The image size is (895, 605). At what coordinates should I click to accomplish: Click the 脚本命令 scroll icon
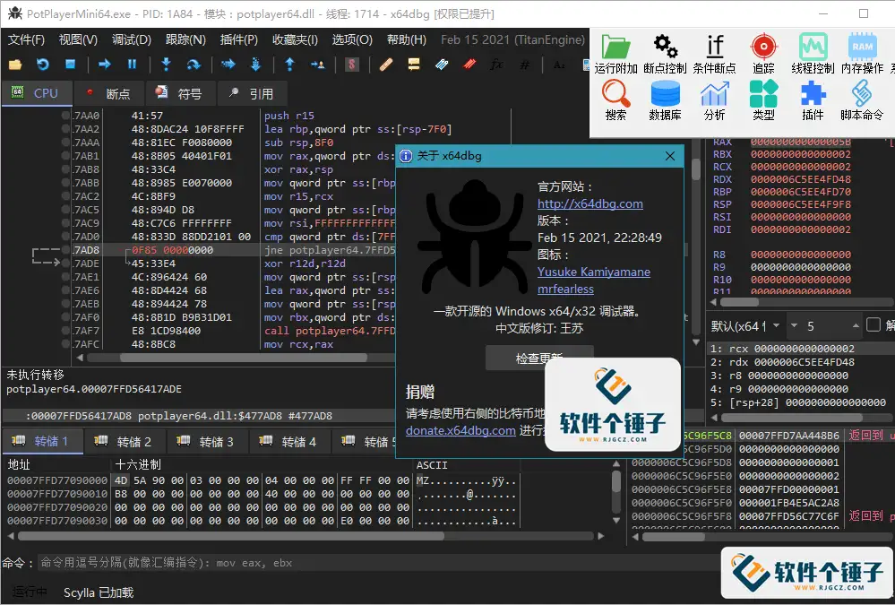(x=861, y=94)
